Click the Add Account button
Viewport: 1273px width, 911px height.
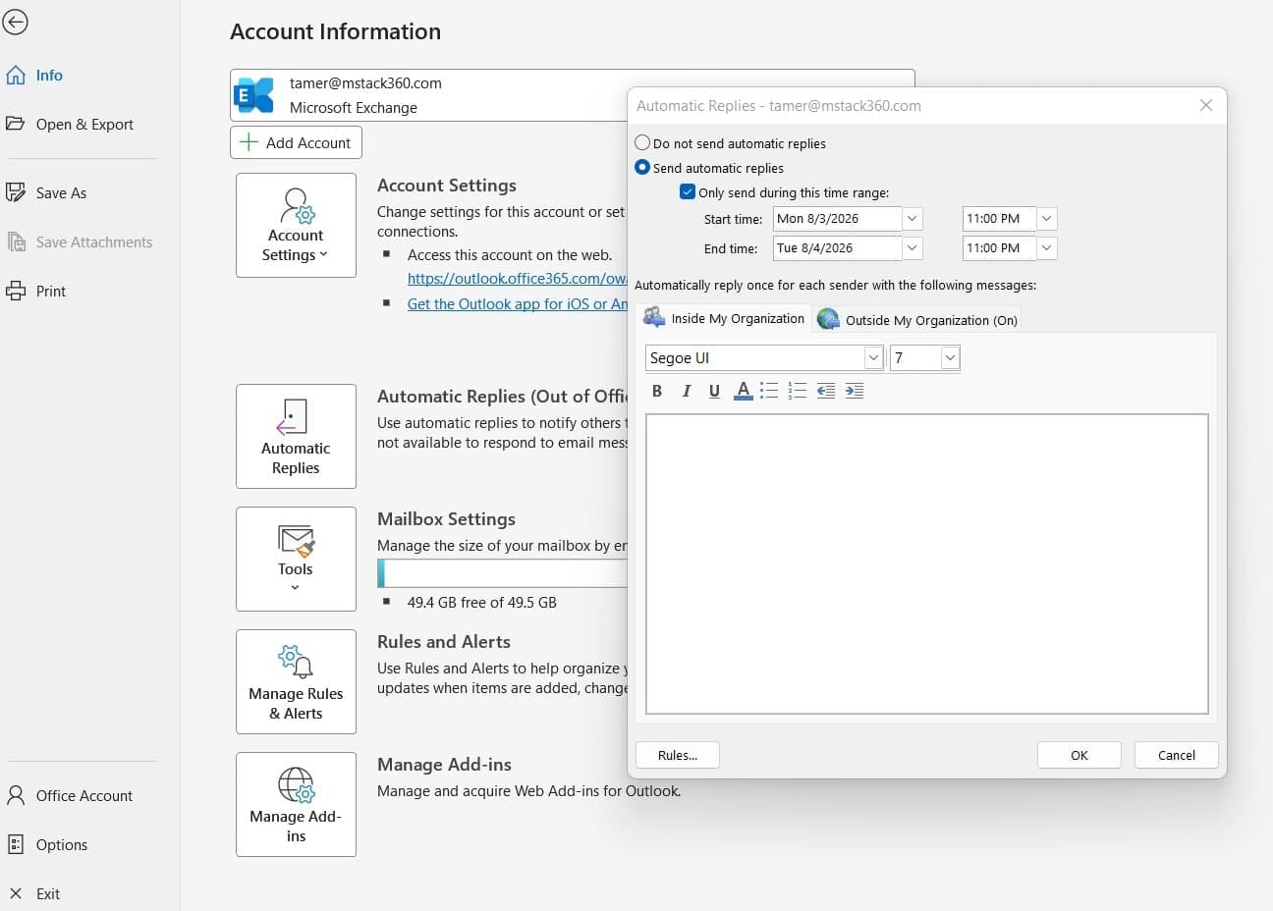296,142
